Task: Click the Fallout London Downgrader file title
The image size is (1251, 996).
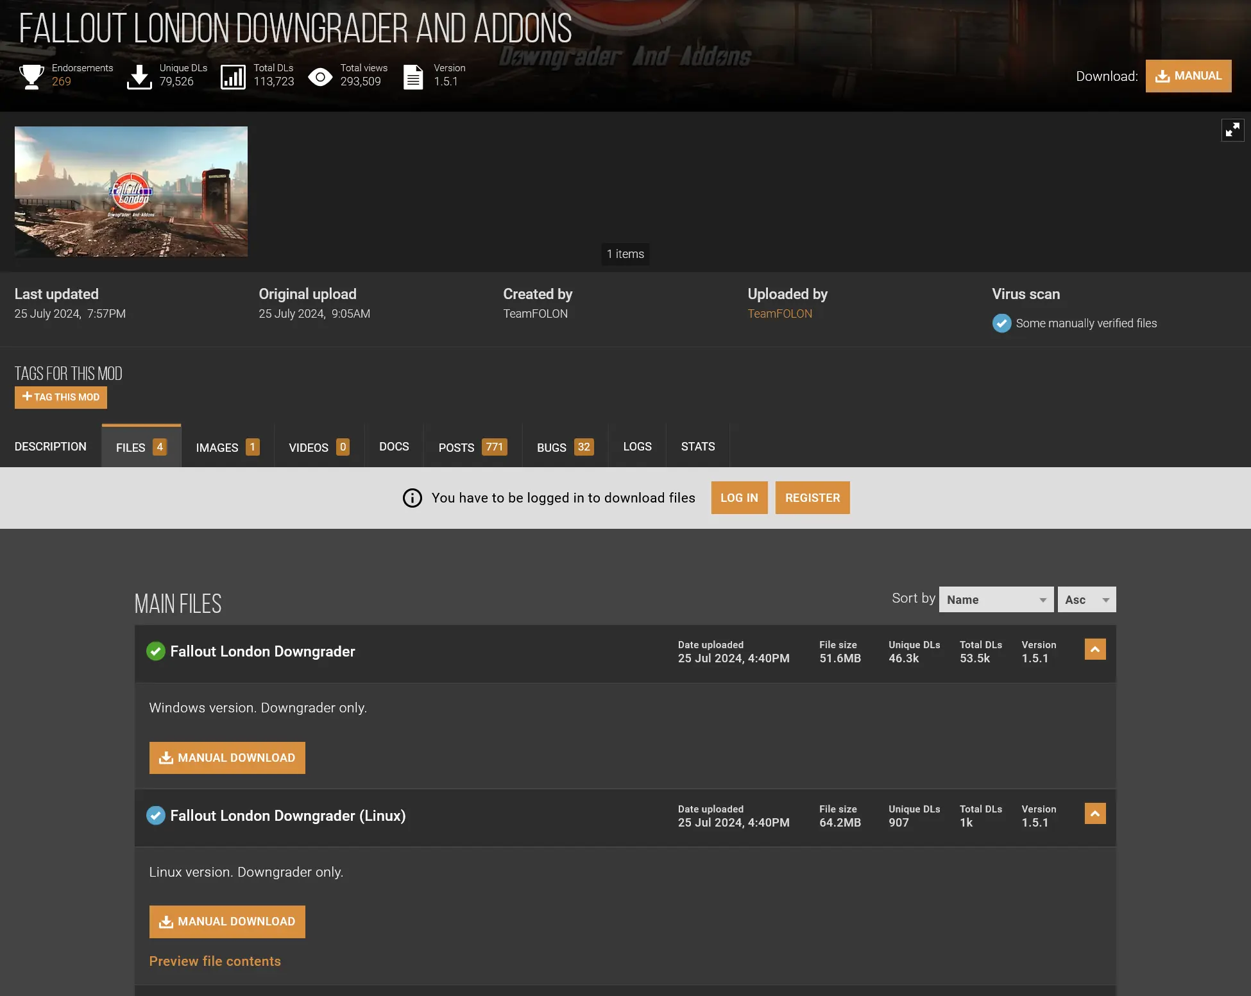Action: (262, 651)
